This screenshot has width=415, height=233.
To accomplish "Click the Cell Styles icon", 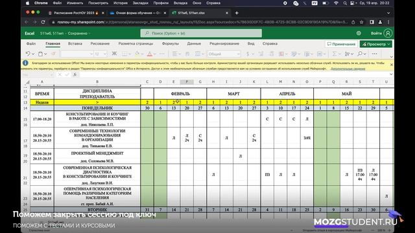I will coord(307,54).
